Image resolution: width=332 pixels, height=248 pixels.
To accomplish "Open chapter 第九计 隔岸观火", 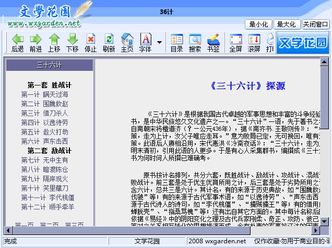I will (44, 179).
